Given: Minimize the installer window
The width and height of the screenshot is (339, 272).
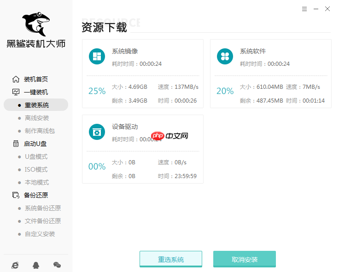Looking at the screenshot, I should point(316,9).
